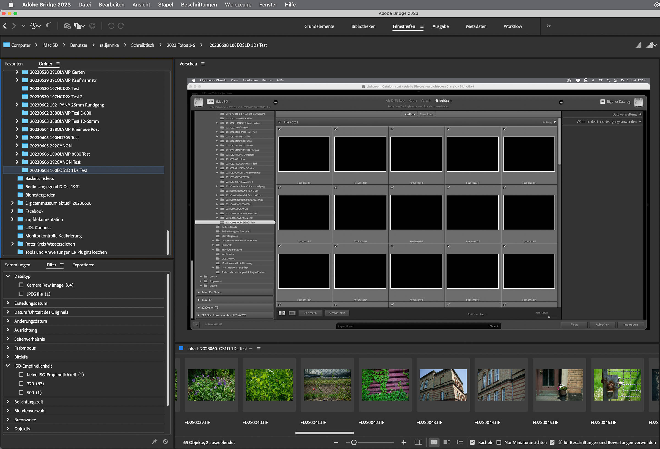This screenshot has width=660, height=449.
Task: Show more workspaces double chevron
Action: (548, 26)
